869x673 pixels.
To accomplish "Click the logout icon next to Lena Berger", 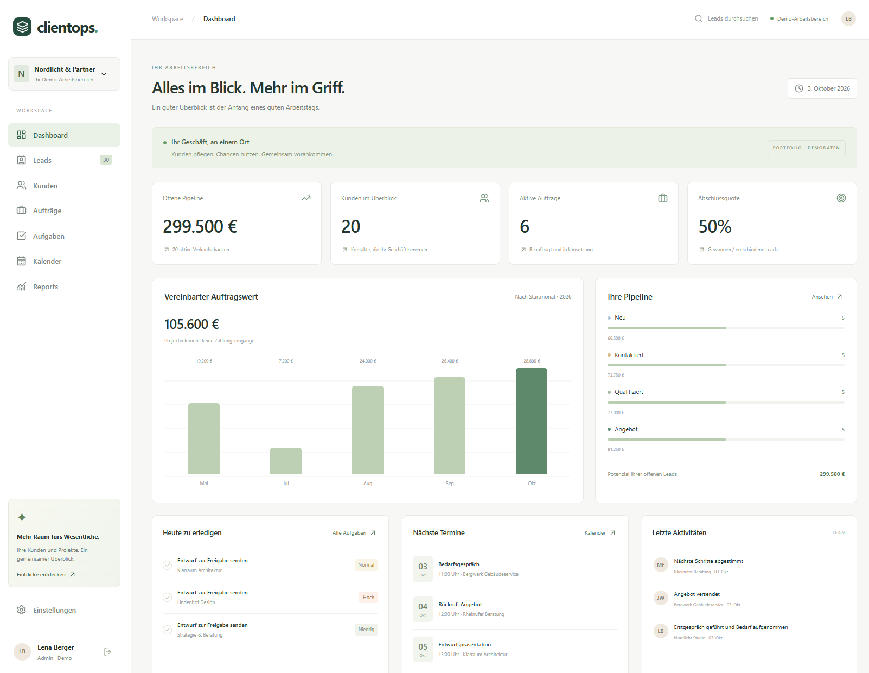I will pyautogui.click(x=107, y=652).
